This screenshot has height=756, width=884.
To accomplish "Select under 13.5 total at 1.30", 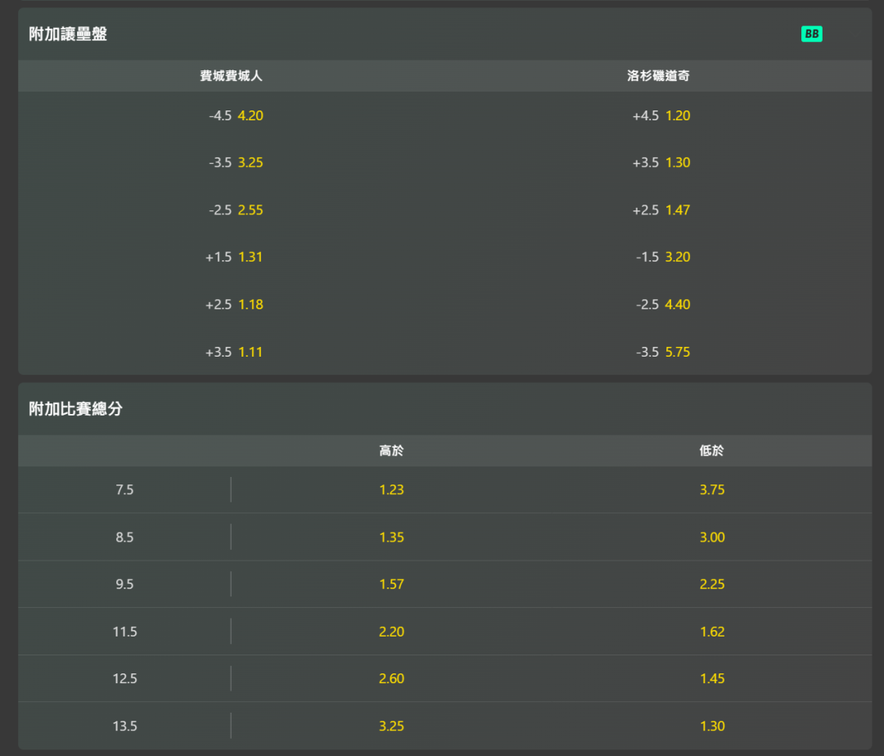I will (711, 727).
